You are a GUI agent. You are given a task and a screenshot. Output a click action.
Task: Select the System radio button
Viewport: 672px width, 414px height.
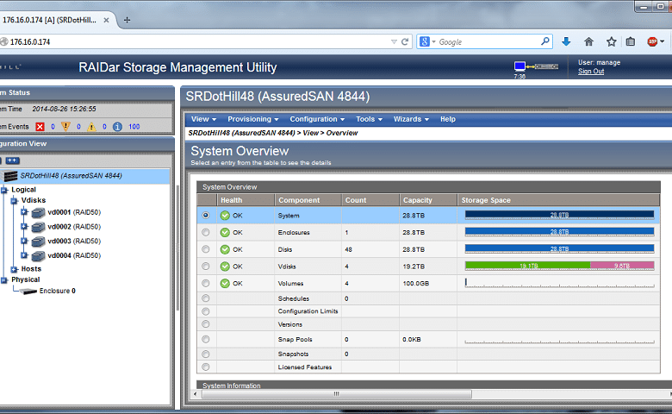point(206,215)
